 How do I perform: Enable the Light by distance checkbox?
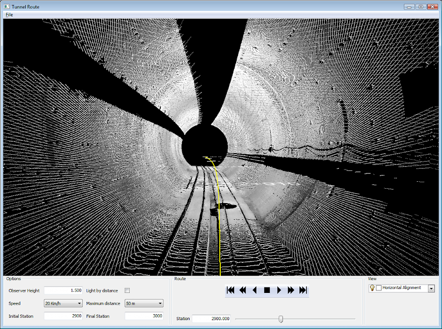pos(127,290)
